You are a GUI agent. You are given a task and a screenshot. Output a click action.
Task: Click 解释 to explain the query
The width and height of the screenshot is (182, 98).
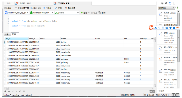(102, 13)
